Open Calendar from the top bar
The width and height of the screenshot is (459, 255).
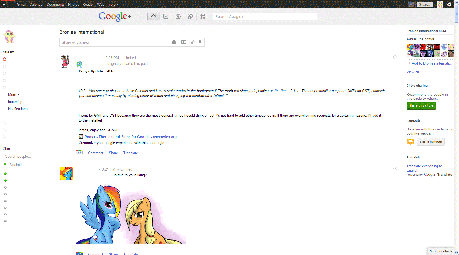[37, 4]
